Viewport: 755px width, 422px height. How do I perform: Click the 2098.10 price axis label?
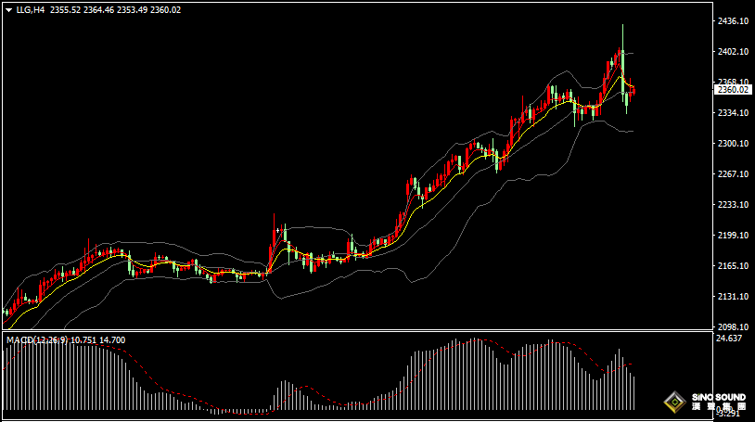[732, 327]
